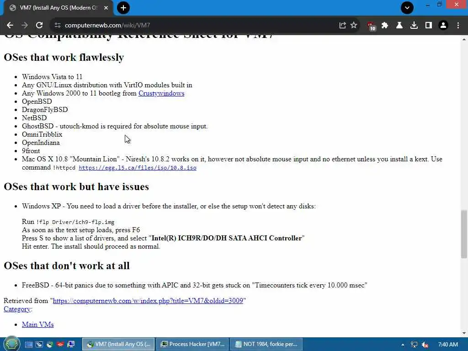
Task: Click the 'OpenIndiana' list item
Action: tap(41, 143)
